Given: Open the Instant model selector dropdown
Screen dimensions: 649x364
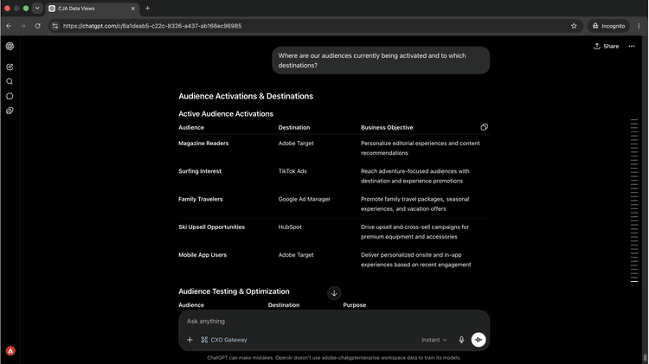Looking at the screenshot, I should pyautogui.click(x=434, y=340).
